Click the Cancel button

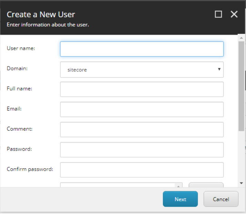221,199
